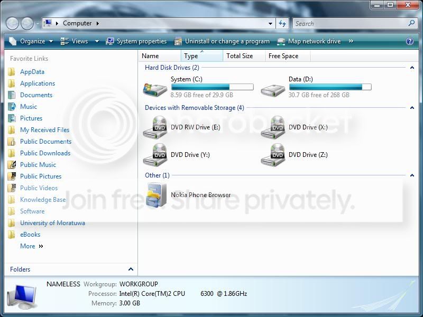Click the System (C:) usage bar
The height and width of the screenshot is (317, 423).
click(213, 87)
